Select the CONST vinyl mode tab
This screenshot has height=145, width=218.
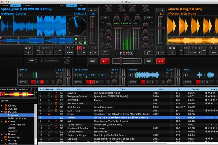point(26,5)
